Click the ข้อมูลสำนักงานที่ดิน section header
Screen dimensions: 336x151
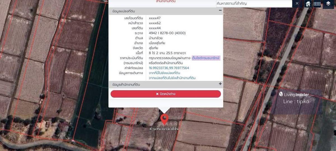[126, 85]
